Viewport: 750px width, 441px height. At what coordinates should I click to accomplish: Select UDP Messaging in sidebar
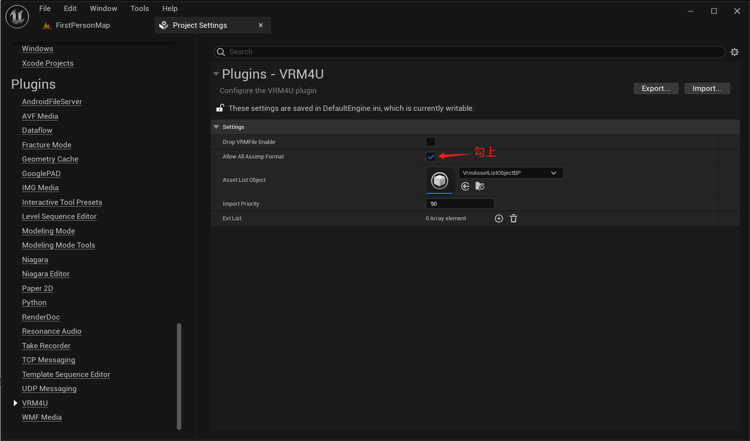tap(49, 388)
